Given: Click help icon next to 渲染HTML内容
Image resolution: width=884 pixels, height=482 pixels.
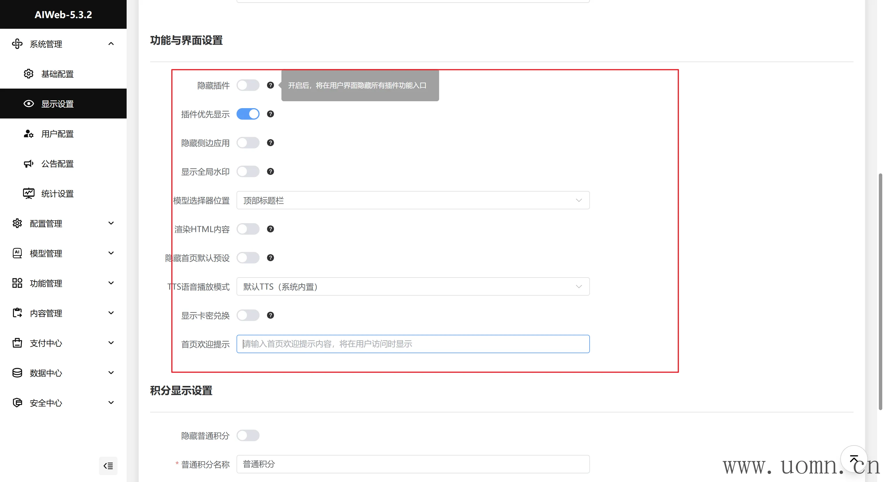Looking at the screenshot, I should coord(270,229).
